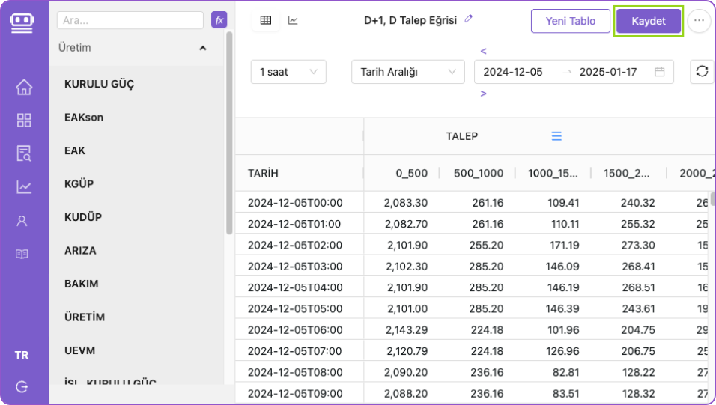Open the more options ellipsis button
Viewport: 716px width, 405px height.
click(x=699, y=21)
